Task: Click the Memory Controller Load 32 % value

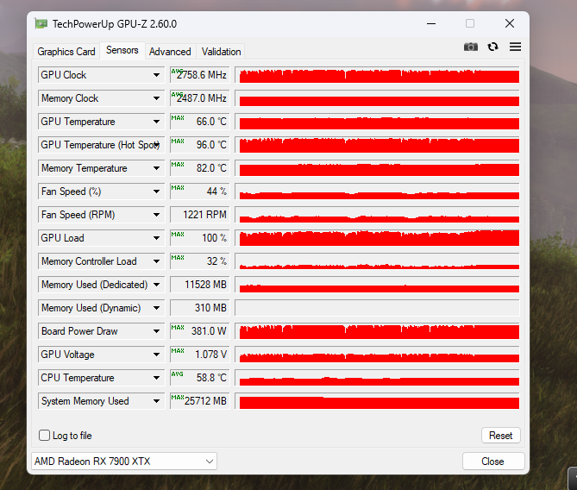Action: [x=200, y=261]
